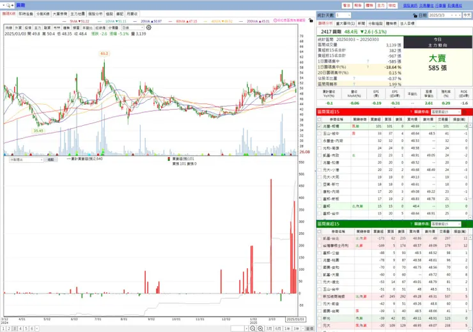Screen dimensions: 473x332
Task: Click question mark beside 佔股本比重
Action: point(354,79)
